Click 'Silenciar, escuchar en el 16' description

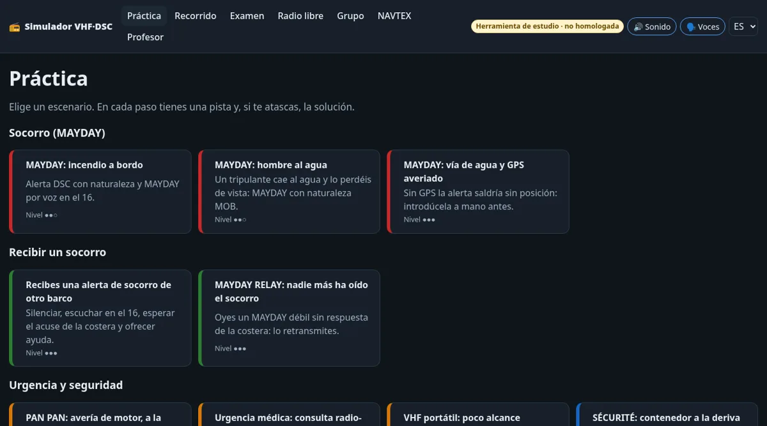click(x=100, y=326)
